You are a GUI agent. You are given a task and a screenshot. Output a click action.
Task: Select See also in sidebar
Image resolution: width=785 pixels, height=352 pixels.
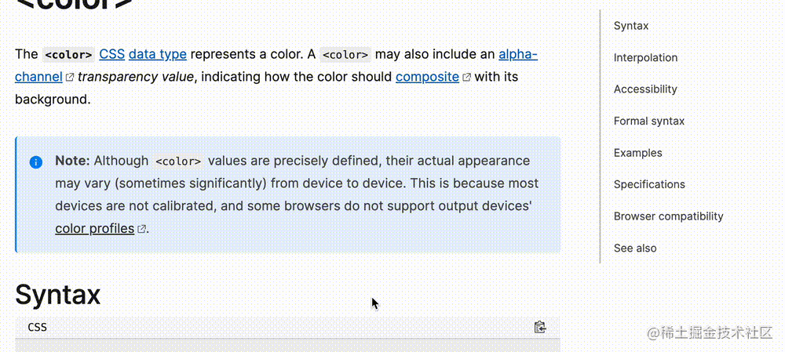(635, 248)
